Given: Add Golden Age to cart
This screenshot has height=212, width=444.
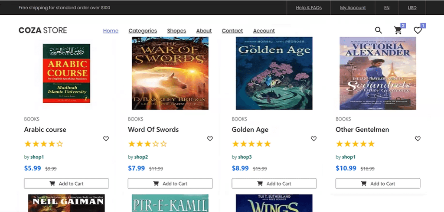Looking at the screenshot, I should (274, 183).
